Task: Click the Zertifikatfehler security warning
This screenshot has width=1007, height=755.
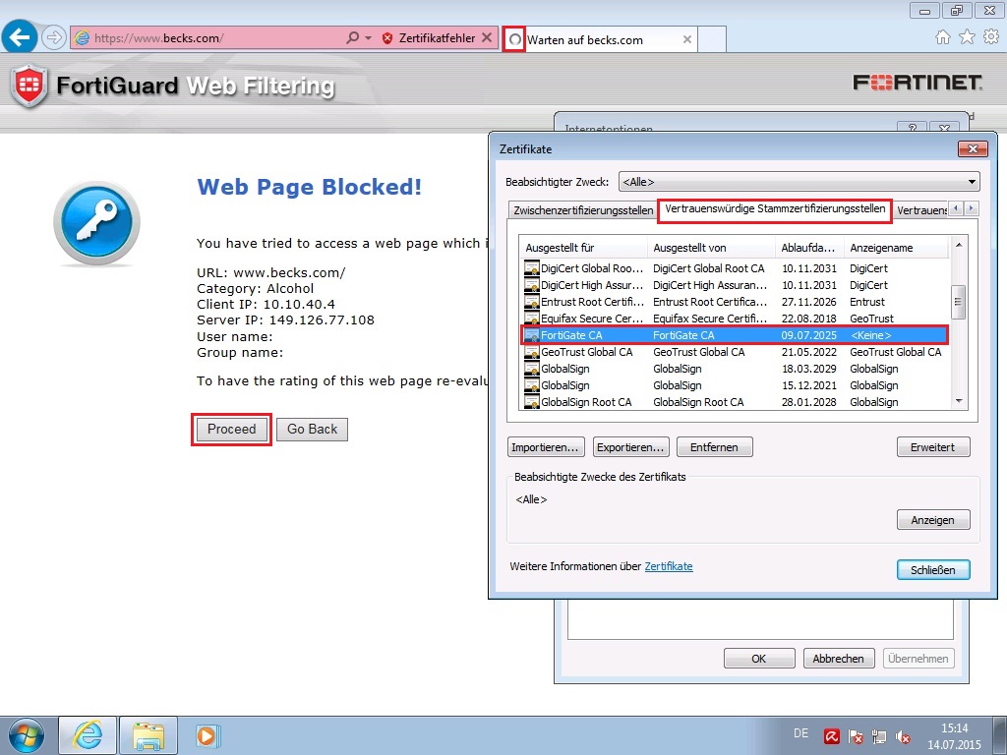Action: pos(429,38)
